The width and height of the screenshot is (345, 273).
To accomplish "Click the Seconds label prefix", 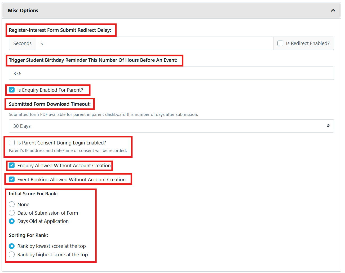I will pos(22,43).
